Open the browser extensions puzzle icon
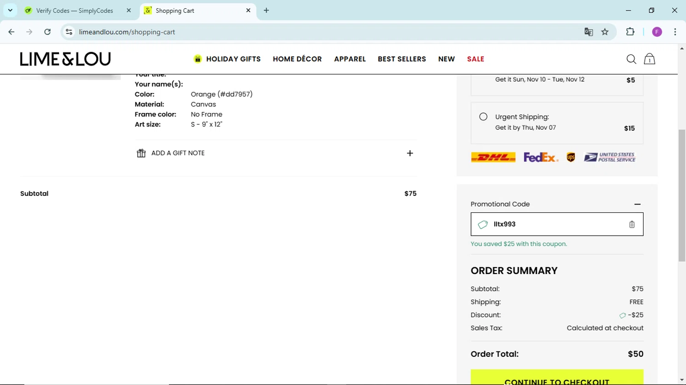The image size is (686, 385). [x=630, y=32]
